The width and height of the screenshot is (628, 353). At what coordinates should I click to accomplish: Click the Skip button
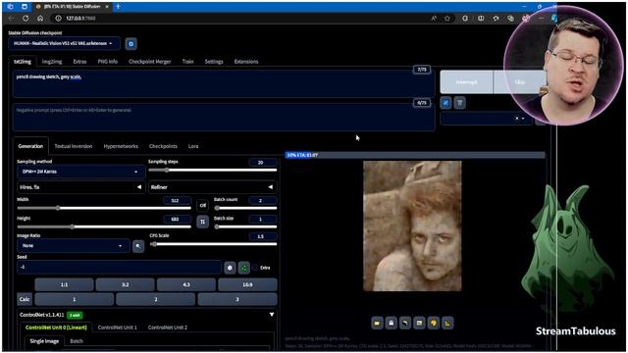tap(519, 82)
